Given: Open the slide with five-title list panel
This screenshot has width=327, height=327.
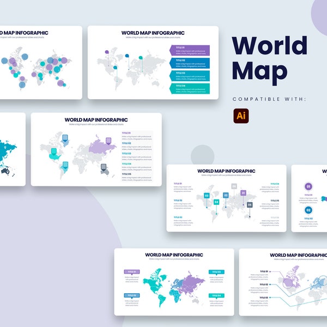Looking at the screenshot, I should point(96,149).
